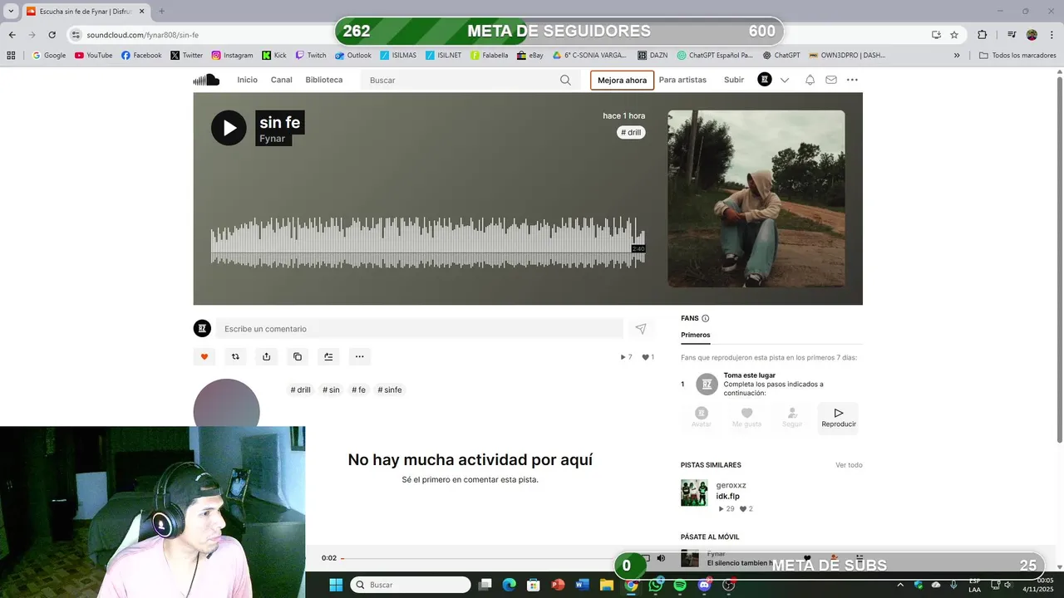Image resolution: width=1064 pixels, height=598 pixels.
Task: Click the Fynar artist name
Action: [273, 139]
